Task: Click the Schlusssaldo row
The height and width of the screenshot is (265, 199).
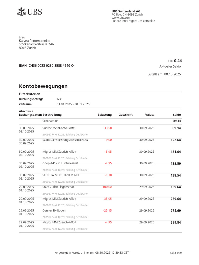Action: click(100, 121)
